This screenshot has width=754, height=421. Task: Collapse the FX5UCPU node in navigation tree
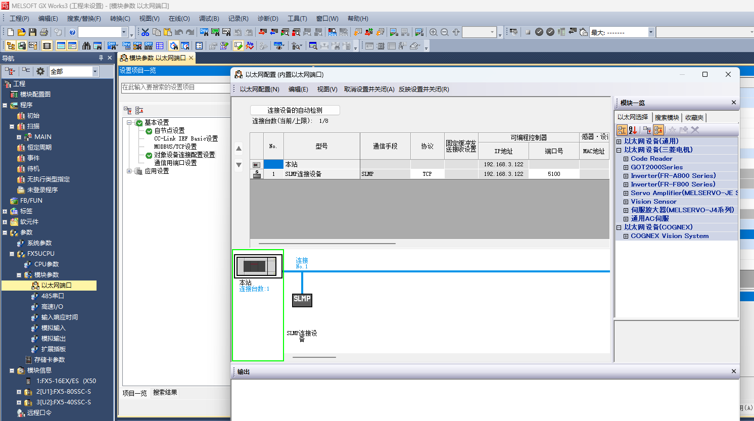click(x=12, y=254)
